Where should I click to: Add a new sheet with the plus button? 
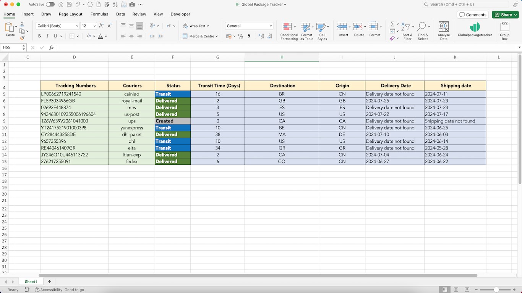[x=49, y=282]
